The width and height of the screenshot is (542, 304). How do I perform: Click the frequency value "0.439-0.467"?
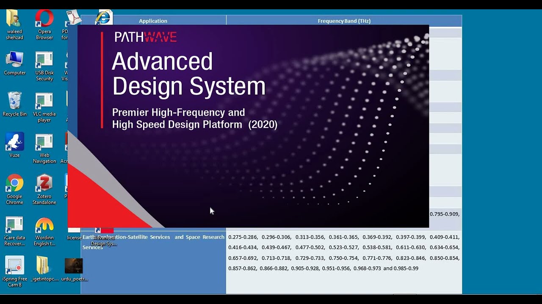point(276,247)
